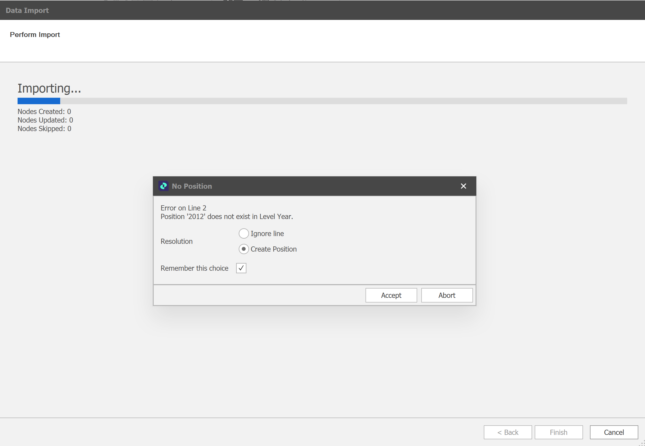This screenshot has height=446, width=645.
Task: Click the blue import progress bar
Action: (39, 101)
